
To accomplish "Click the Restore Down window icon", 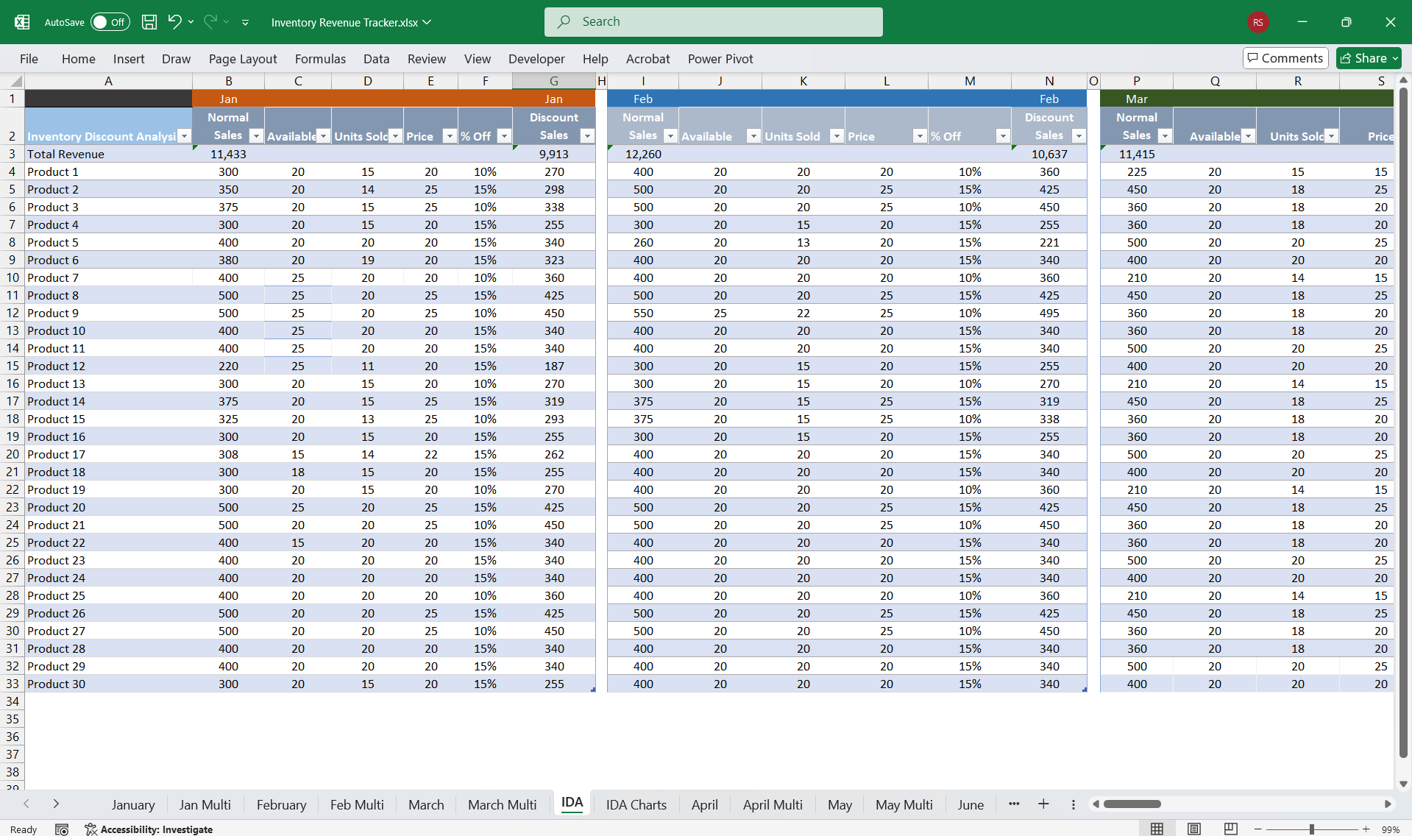I will 1346,22.
